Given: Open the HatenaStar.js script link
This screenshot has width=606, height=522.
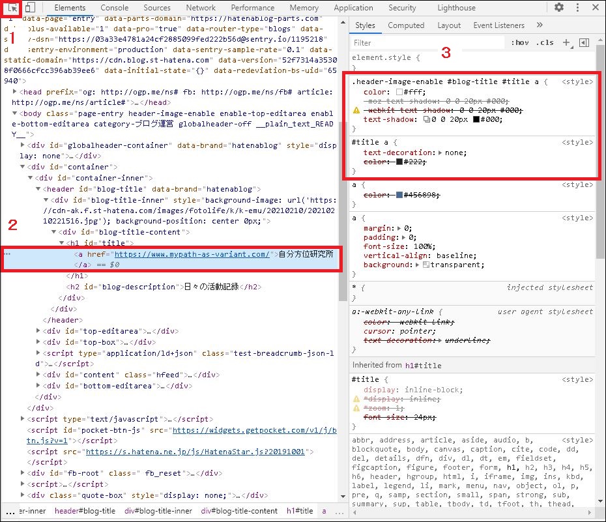Looking at the screenshot, I should coord(195,452).
